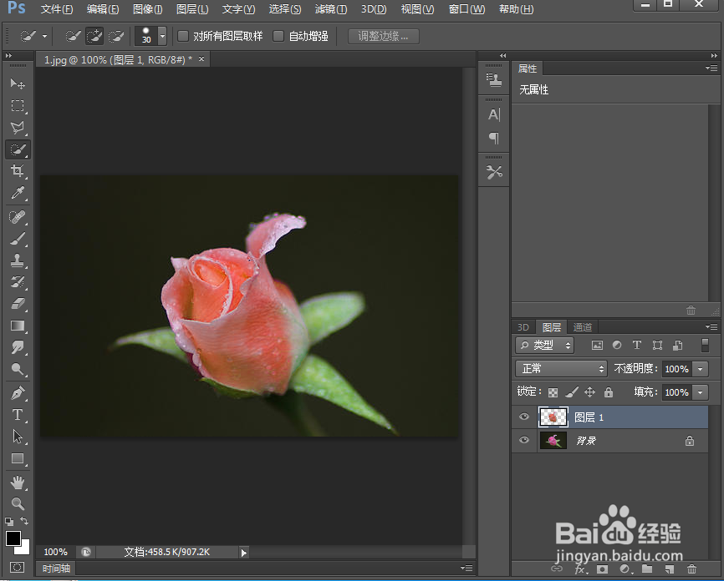Switch to the 3D tab

click(x=523, y=327)
